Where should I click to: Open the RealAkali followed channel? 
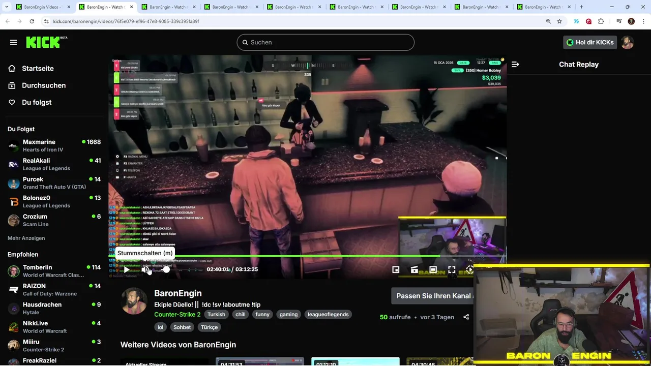[x=54, y=164]
